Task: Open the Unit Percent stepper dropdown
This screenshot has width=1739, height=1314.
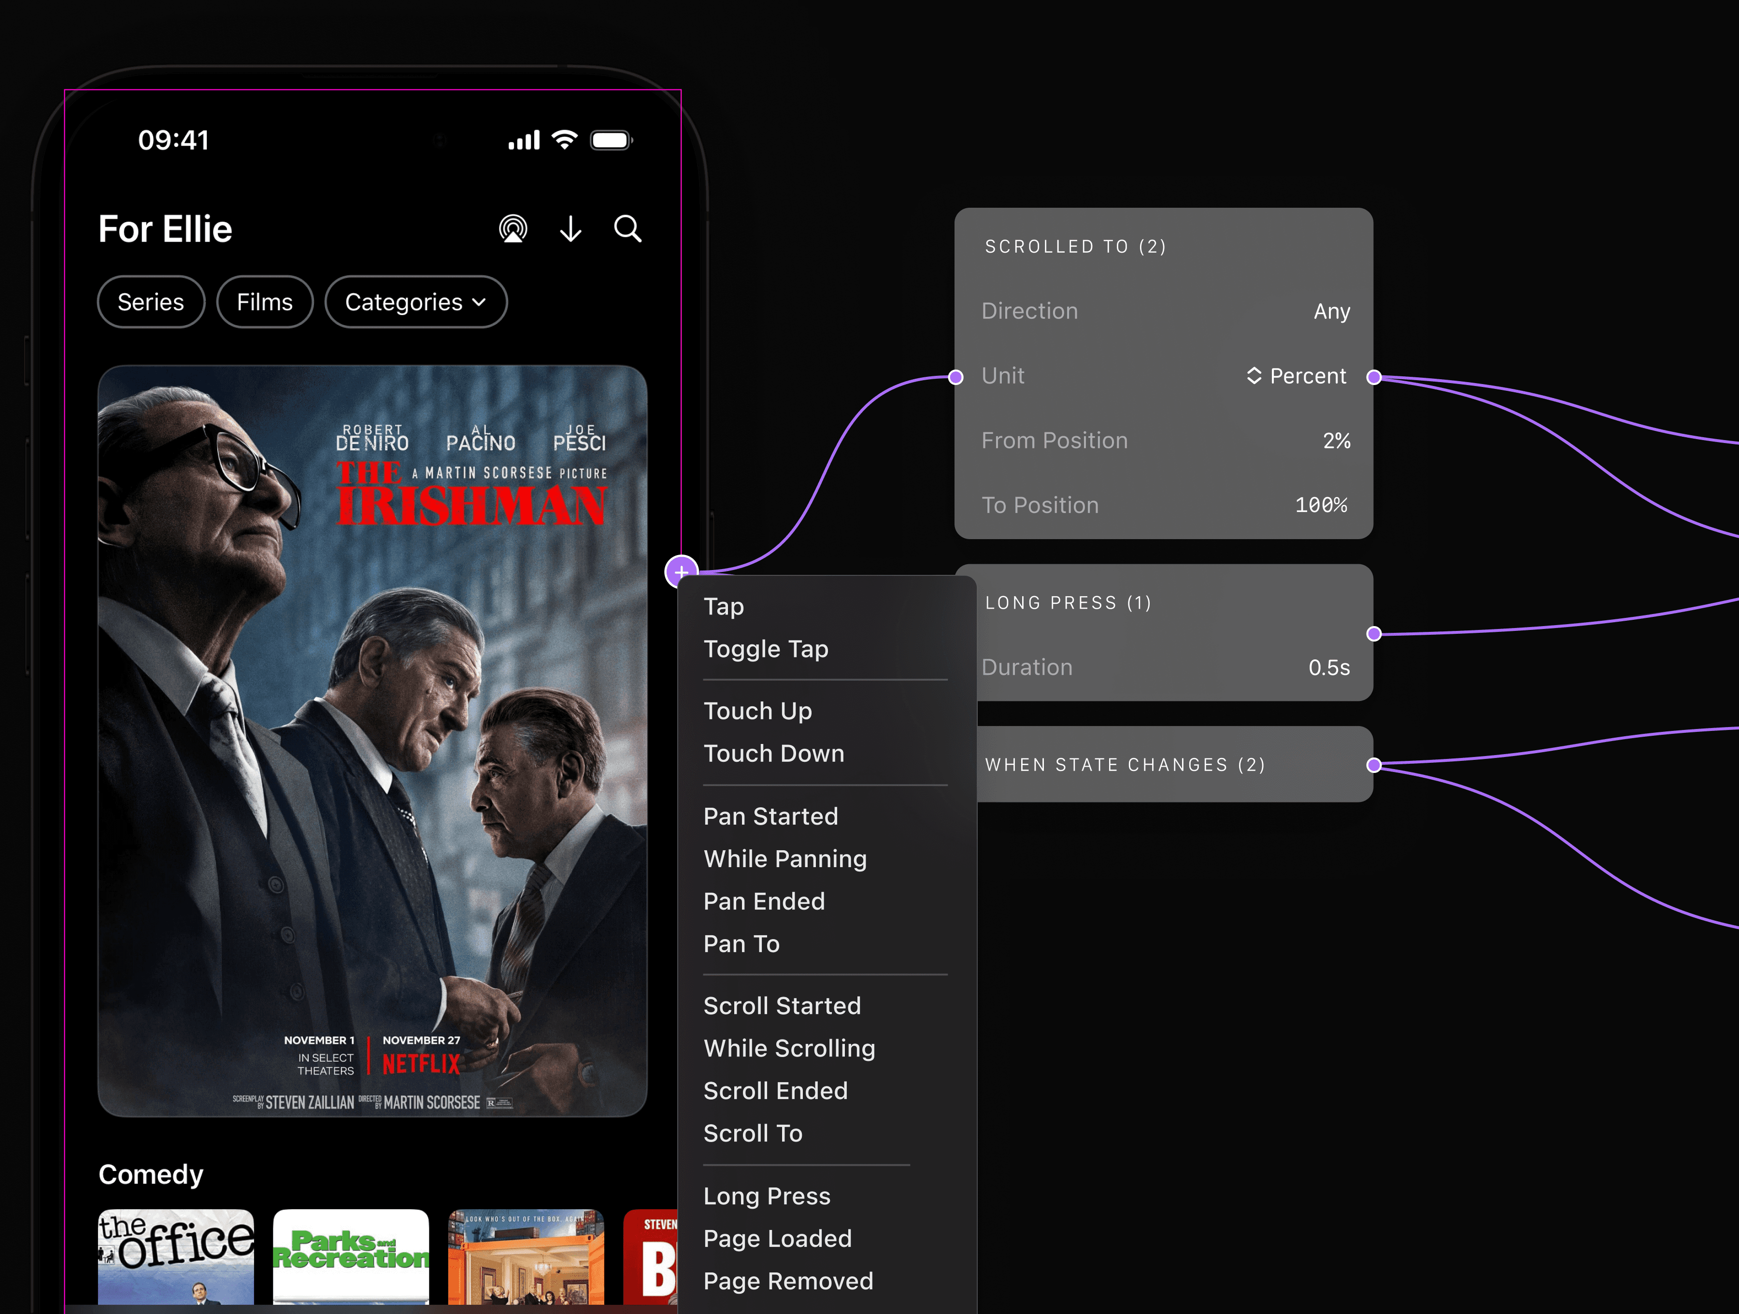Action: click(x=1297, y=376)
